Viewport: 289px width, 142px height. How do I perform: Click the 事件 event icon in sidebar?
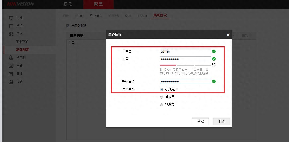pos(11,74)
